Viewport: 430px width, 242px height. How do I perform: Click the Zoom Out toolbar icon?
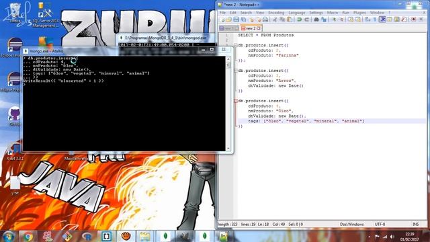(341, 19)
